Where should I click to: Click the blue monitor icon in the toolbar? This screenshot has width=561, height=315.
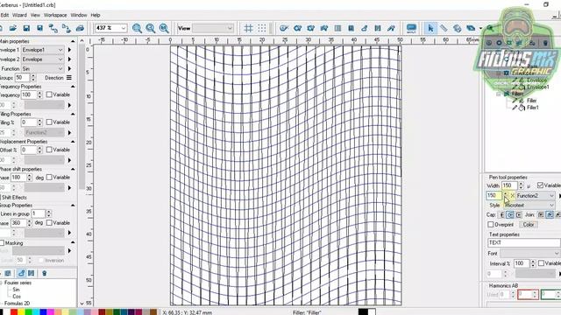[411, 28]
